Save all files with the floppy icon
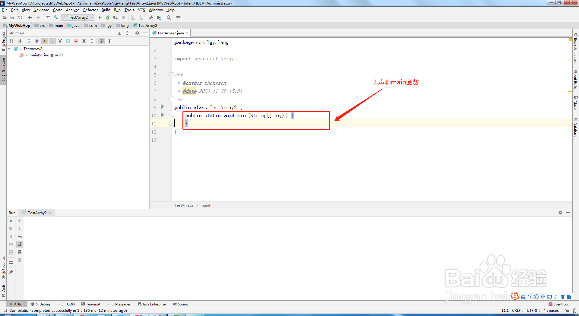579x316 pixels. pos(12,18)
